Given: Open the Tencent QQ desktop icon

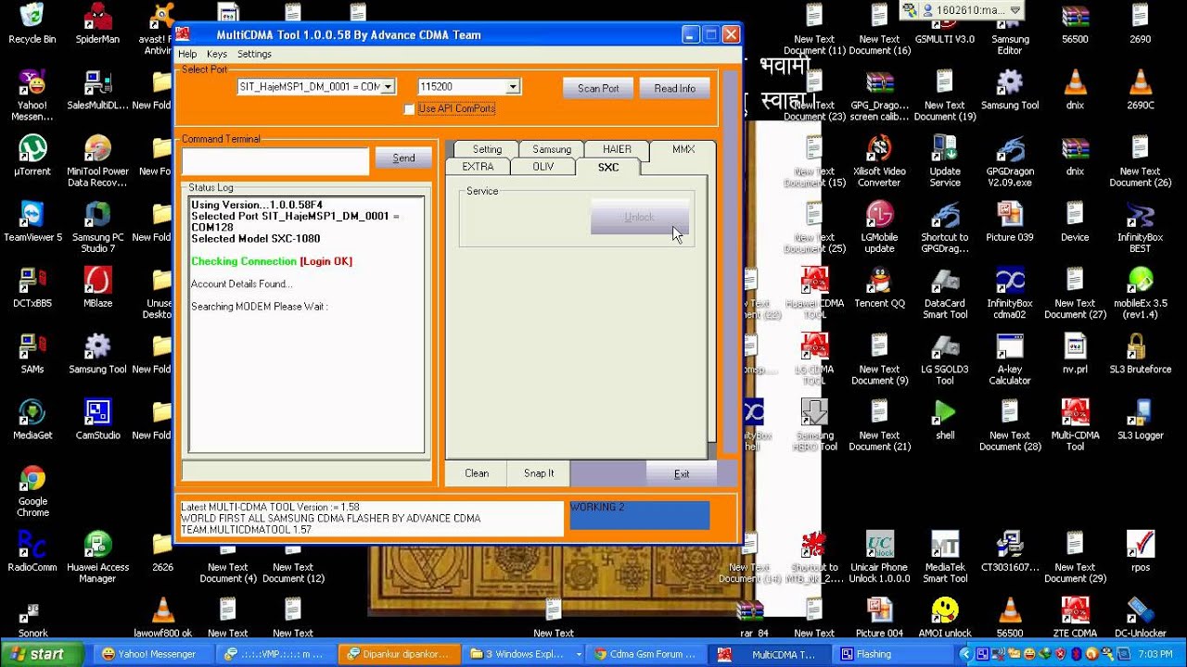Looking at the screenshot, I should point(879,287).
